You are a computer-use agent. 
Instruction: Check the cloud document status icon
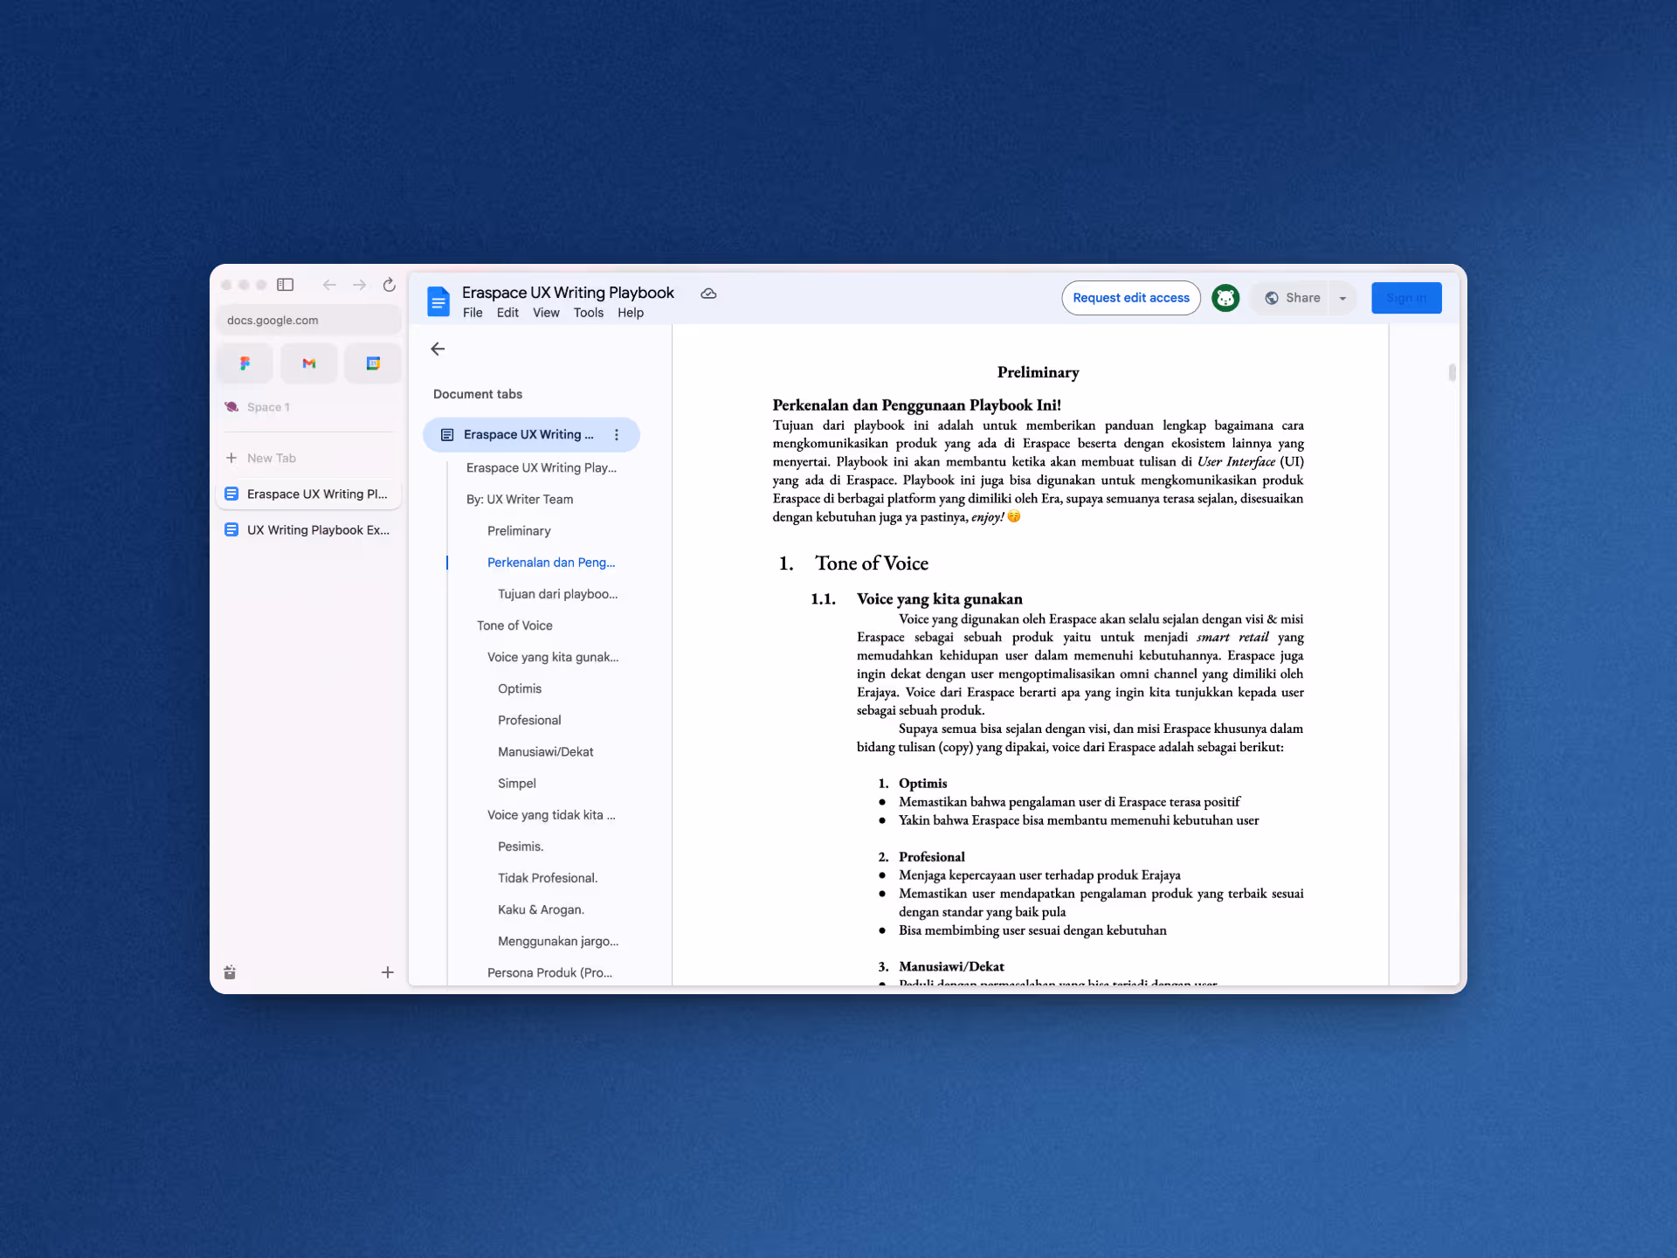click(708, 294)
